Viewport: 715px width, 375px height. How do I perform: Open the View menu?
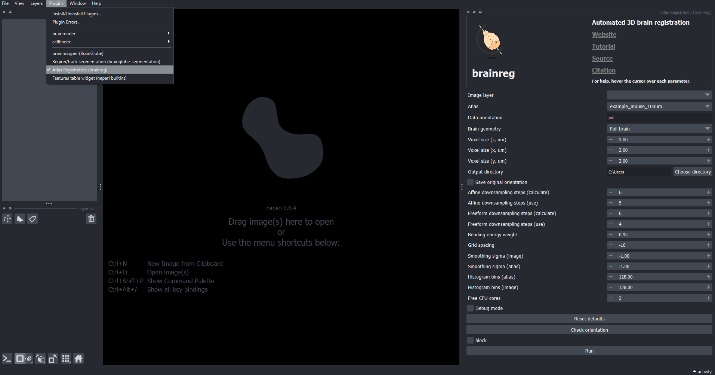click(19, 3)
